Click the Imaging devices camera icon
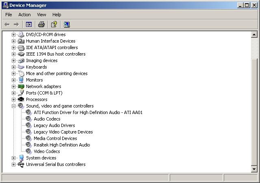 [x=21, y=60]
